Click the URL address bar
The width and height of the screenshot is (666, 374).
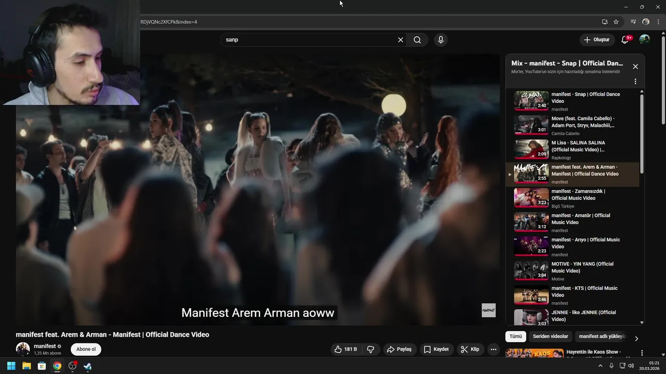point(364,22)
